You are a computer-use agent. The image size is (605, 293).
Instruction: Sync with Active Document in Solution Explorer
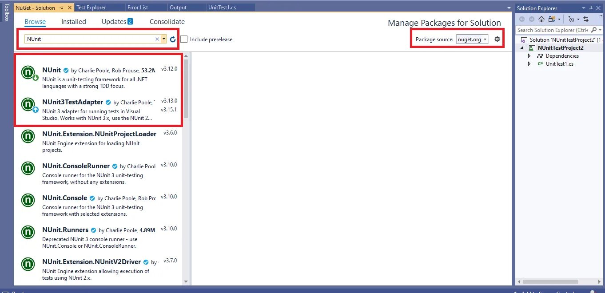[x=586, y=19]
